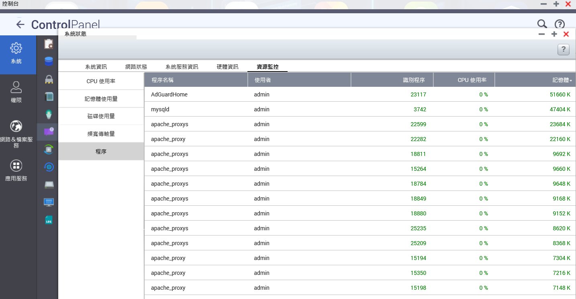Sort by 記憶體 column dropdown arrow
The height and width of the screenshot is (299, 576).
(571, 81)
